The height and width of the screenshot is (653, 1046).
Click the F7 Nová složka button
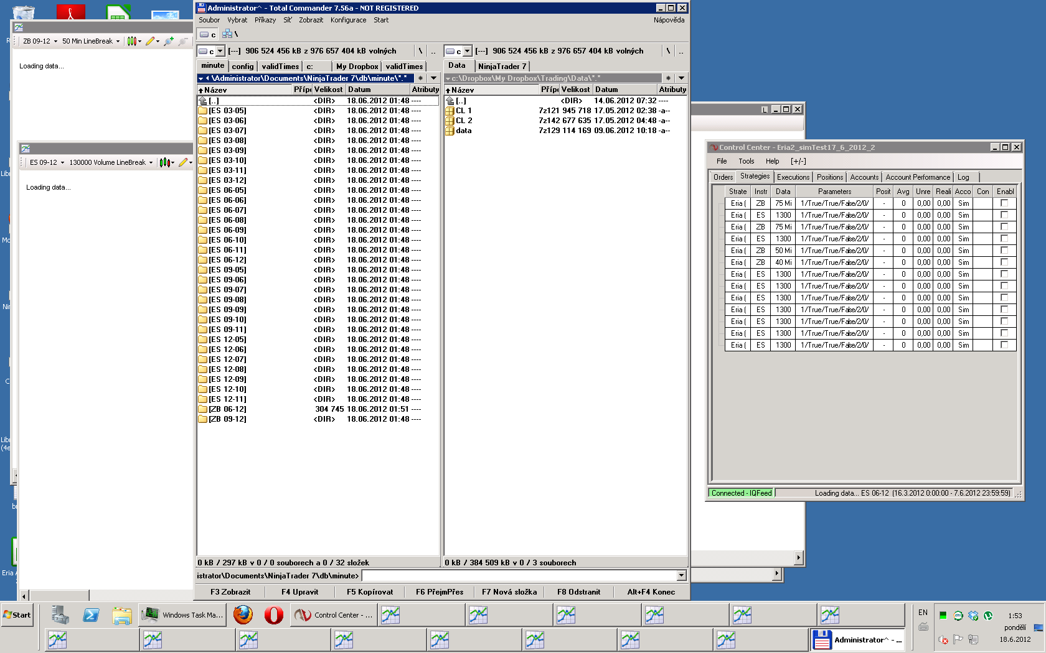coord(509,592)
